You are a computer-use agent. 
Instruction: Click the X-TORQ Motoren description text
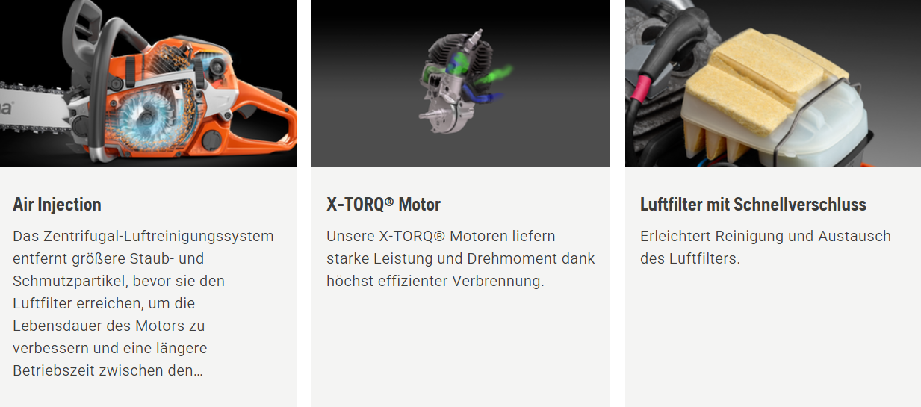click(x=461, y=258)
